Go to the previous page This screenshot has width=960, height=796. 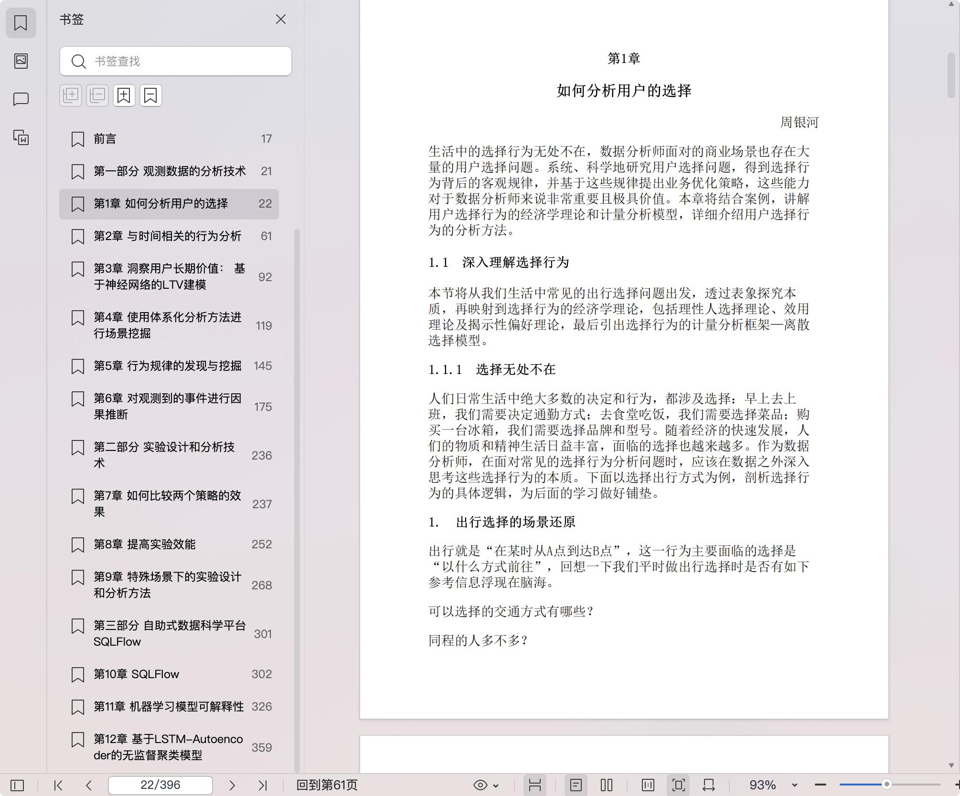click(89, 786)
